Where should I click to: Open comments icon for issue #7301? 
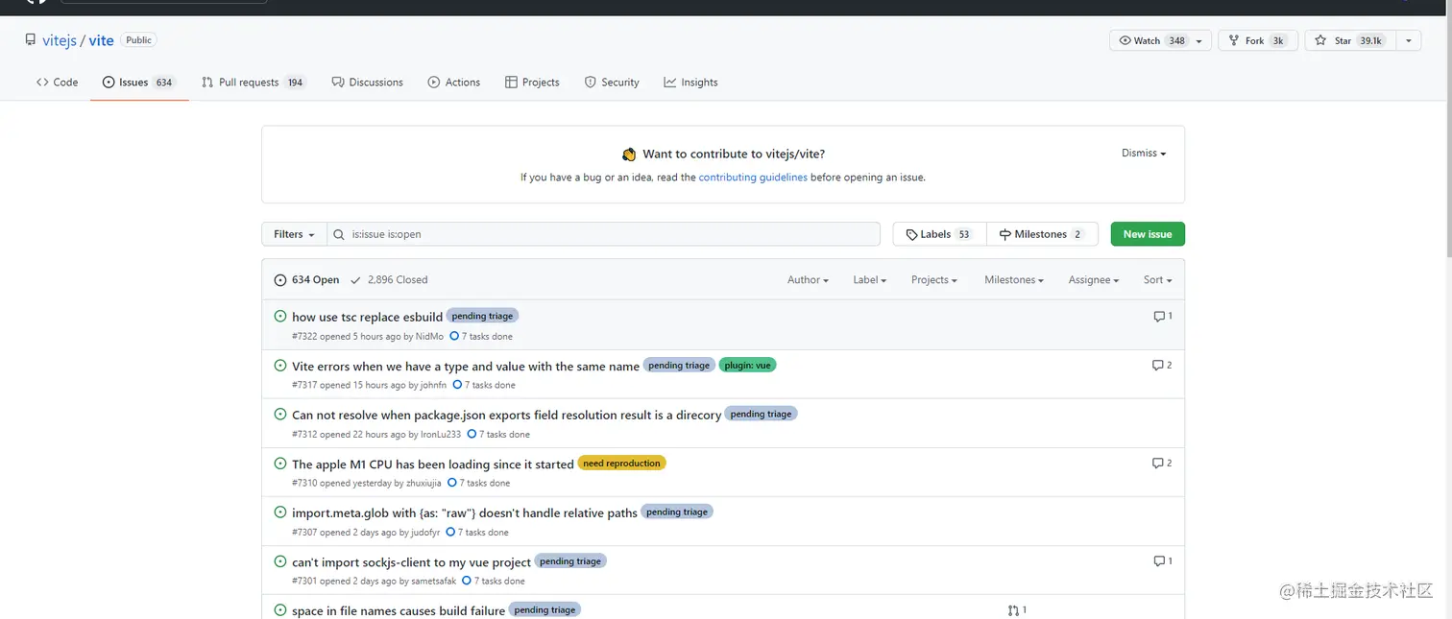pyautogui.click(x=1163, y=560)
